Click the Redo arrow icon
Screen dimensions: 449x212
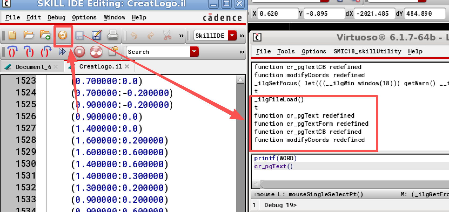(x=151, y=36)
